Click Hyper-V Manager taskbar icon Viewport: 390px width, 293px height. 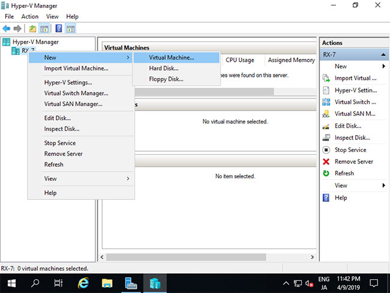[155, 283]
